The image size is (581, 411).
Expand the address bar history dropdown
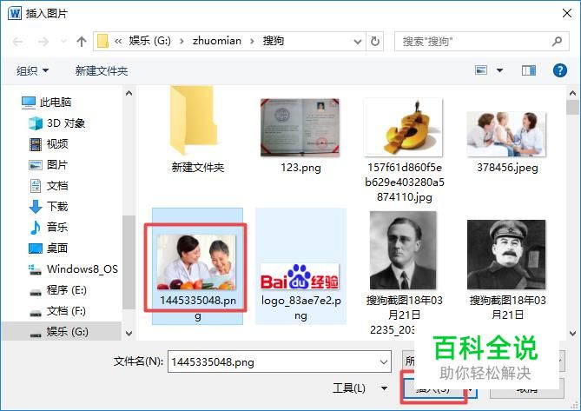click(x=358, y=42)
